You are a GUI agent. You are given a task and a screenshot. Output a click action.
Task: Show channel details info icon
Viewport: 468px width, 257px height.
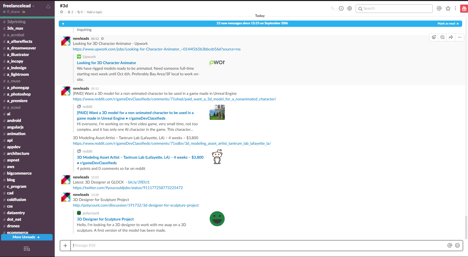341,8
